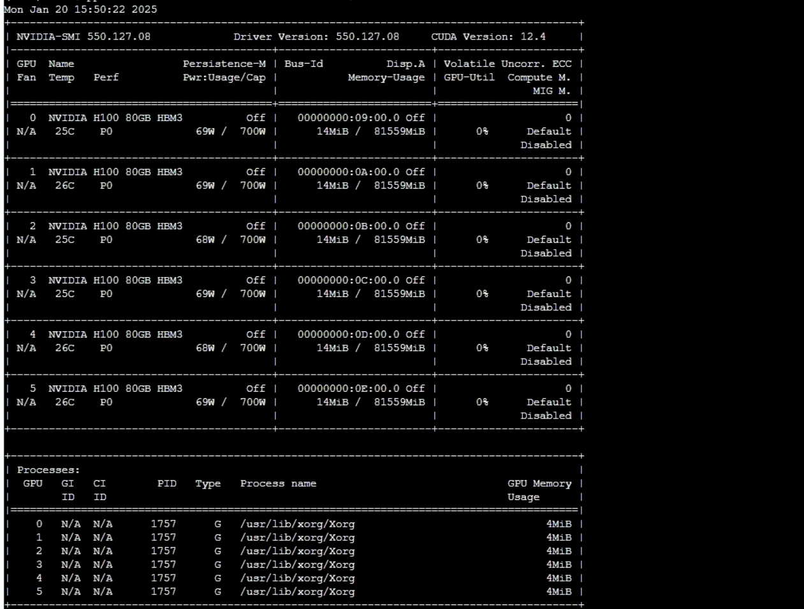The image size is (804, 609).
Task: Click bus ID 00000000:0A:00.0
Action: tap(348, 172)
